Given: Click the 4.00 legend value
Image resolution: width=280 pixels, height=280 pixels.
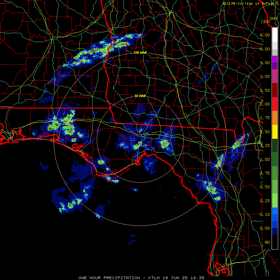Looking at the screenshot, I should (x=265, y=63).
